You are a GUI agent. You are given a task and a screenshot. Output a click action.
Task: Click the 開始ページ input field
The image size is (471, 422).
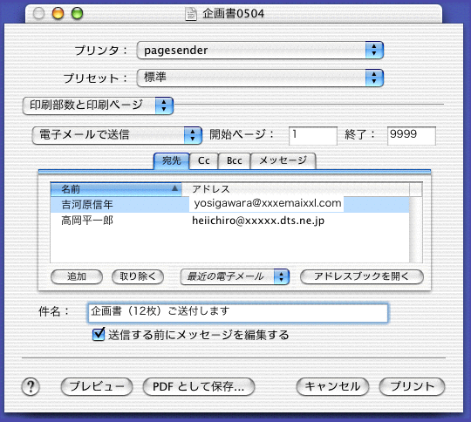313,136
